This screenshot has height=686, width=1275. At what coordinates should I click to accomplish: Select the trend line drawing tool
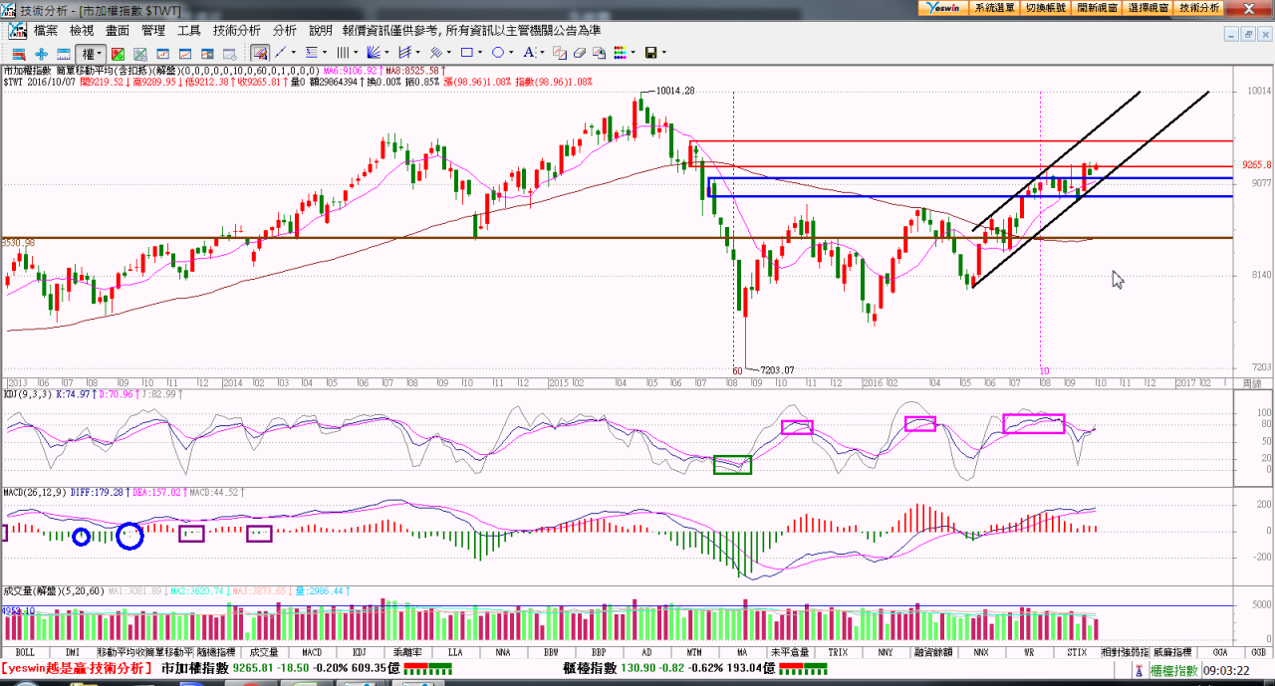pos(281,53)
